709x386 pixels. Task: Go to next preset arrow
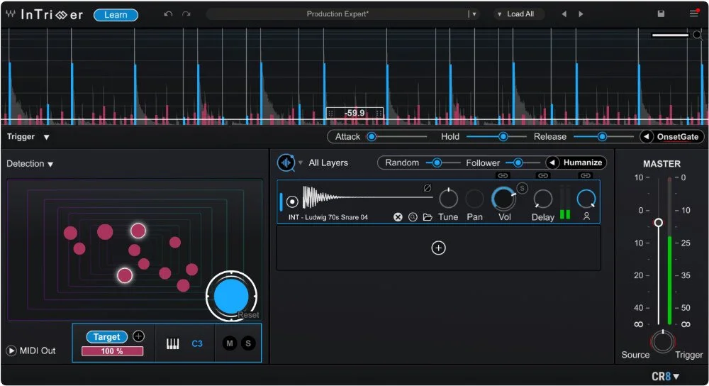click(x=581, y=14)
